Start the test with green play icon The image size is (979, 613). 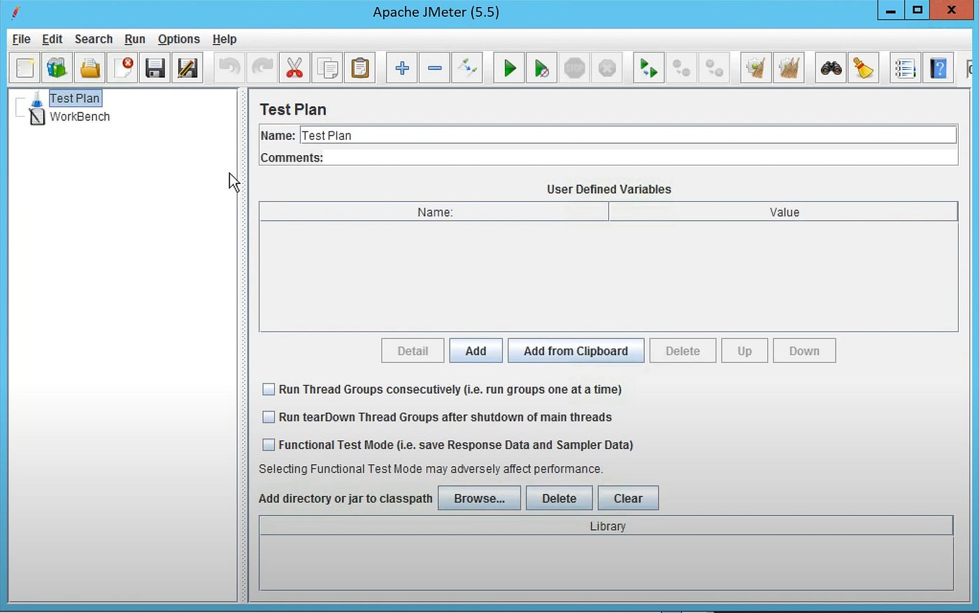509,68
